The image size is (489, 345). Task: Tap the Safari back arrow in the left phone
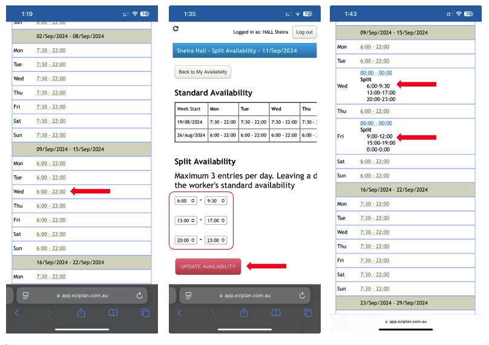(x=17, y=312)
